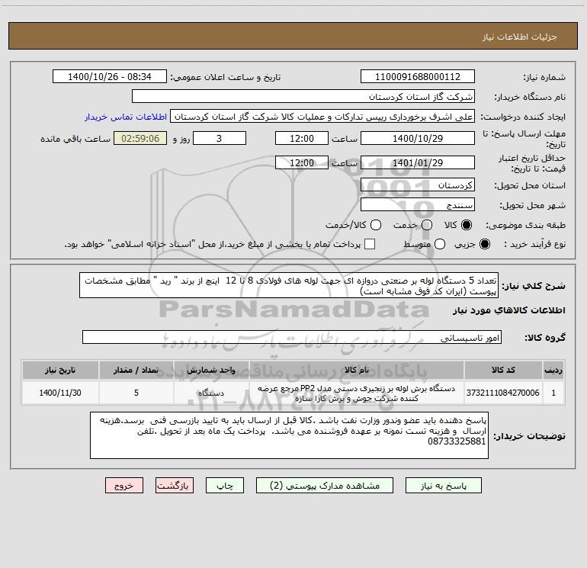Click the response deadline hour field 12:00

[302, 138]
